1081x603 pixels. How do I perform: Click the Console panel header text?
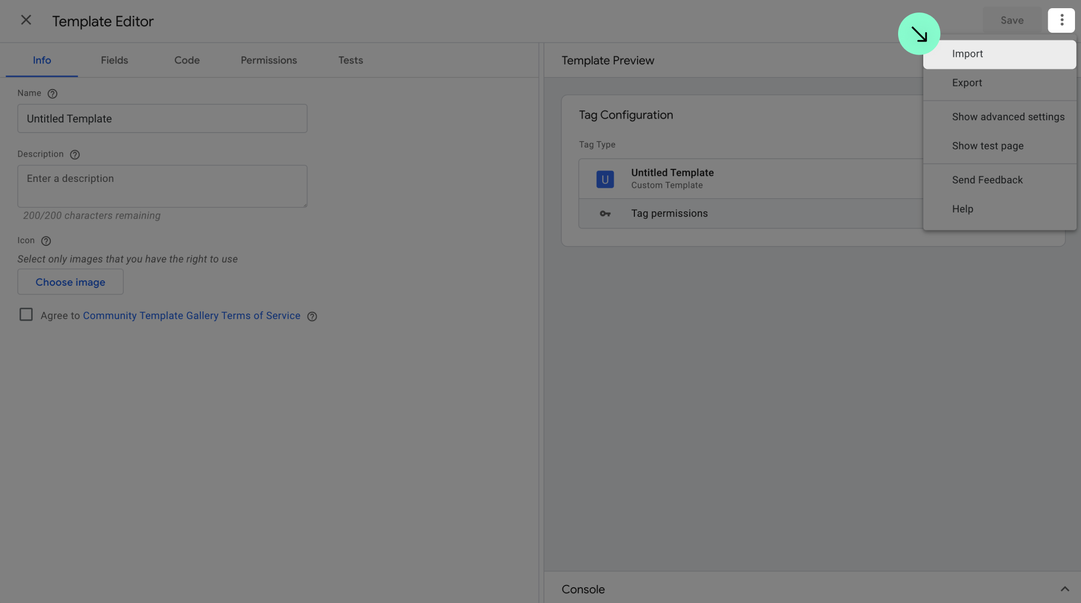pos(583,589)
